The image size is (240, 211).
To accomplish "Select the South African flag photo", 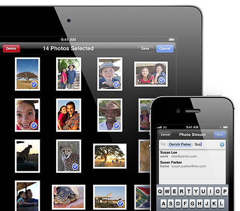I will (x=143, y=197).
